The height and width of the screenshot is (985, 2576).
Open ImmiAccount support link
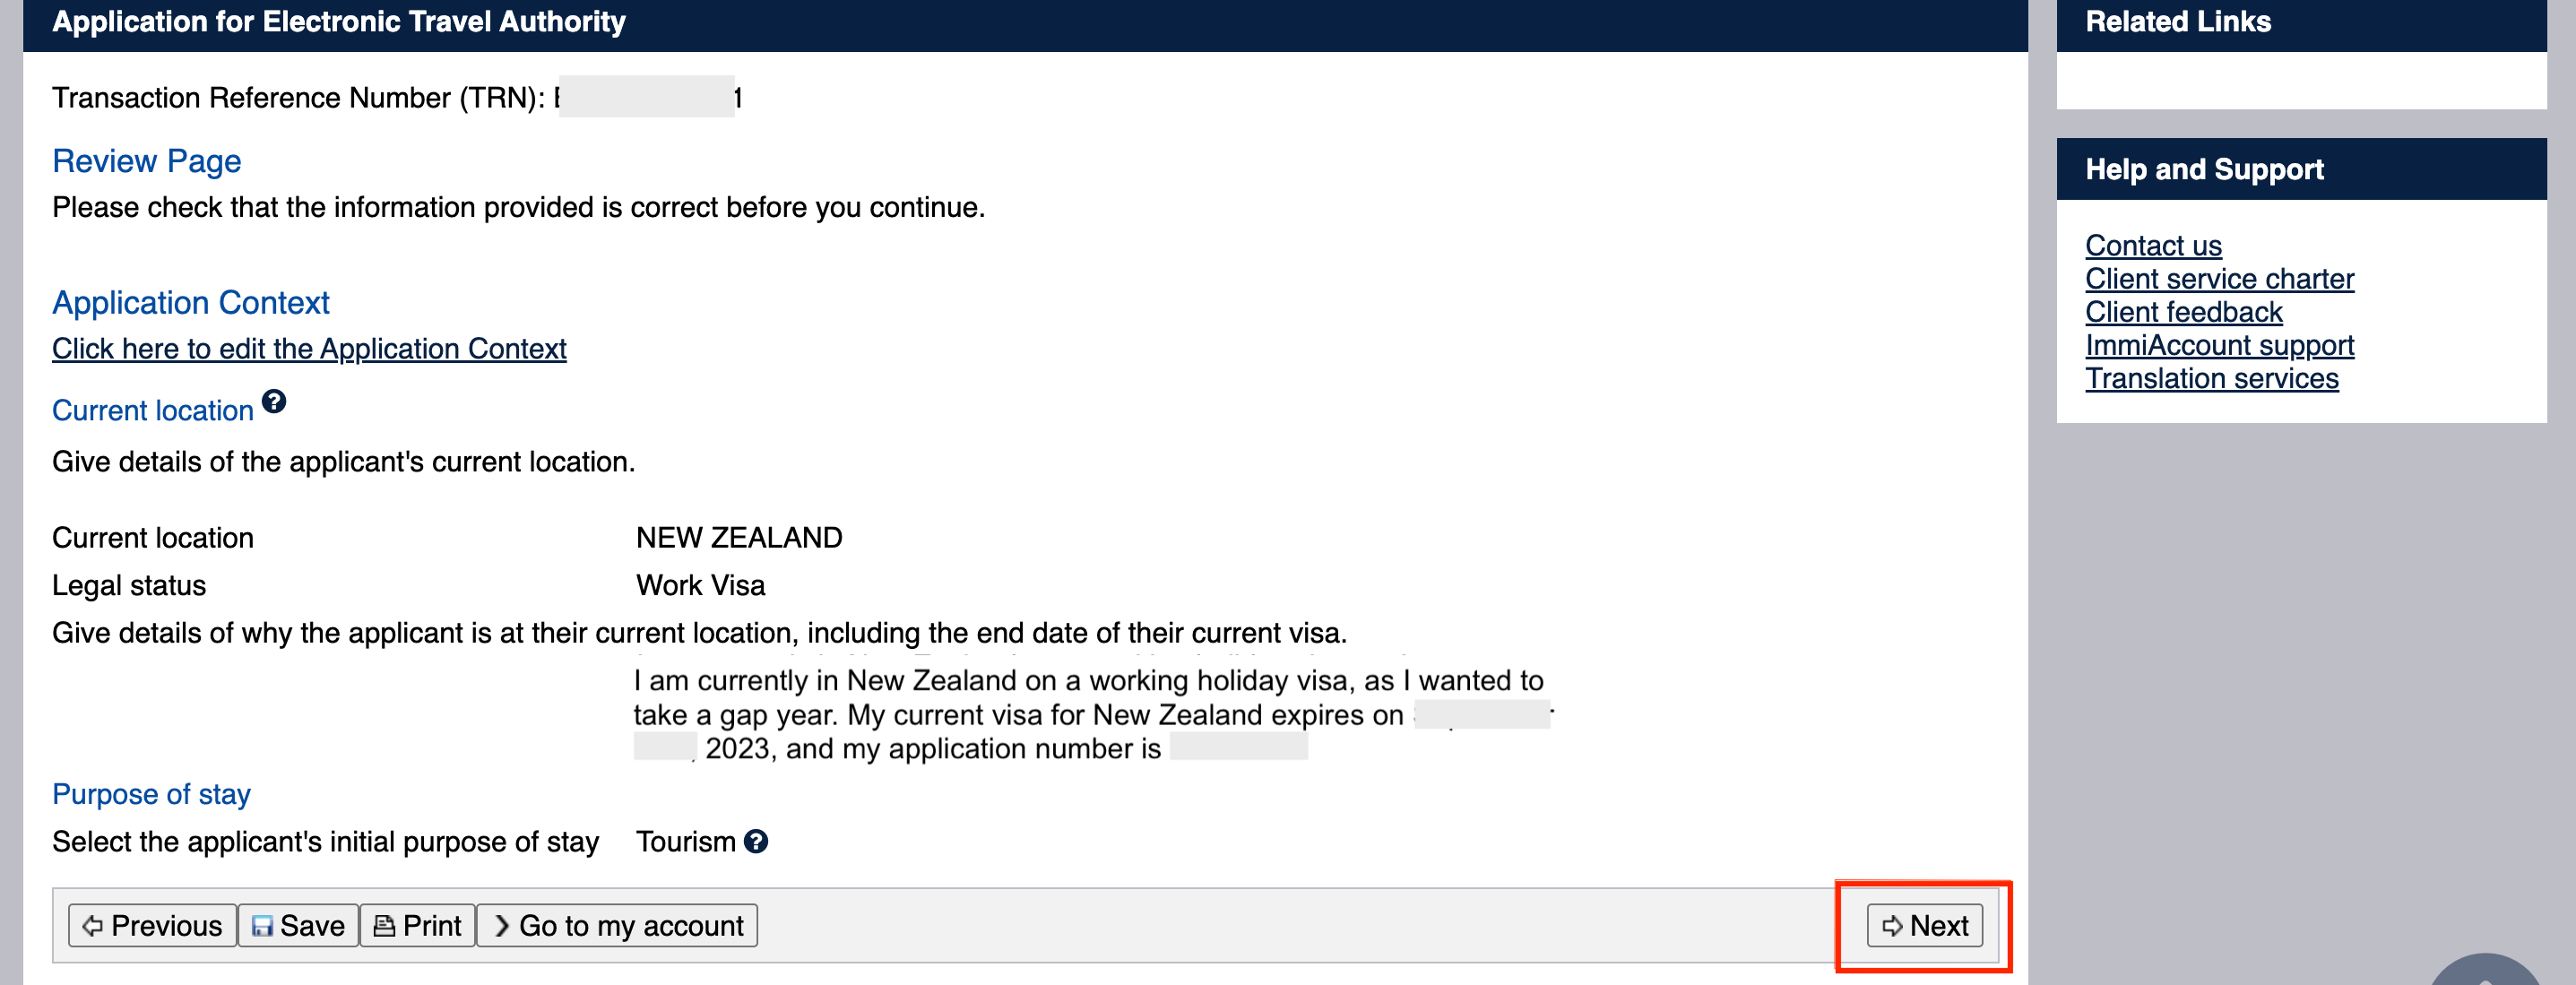[2219, 345]
